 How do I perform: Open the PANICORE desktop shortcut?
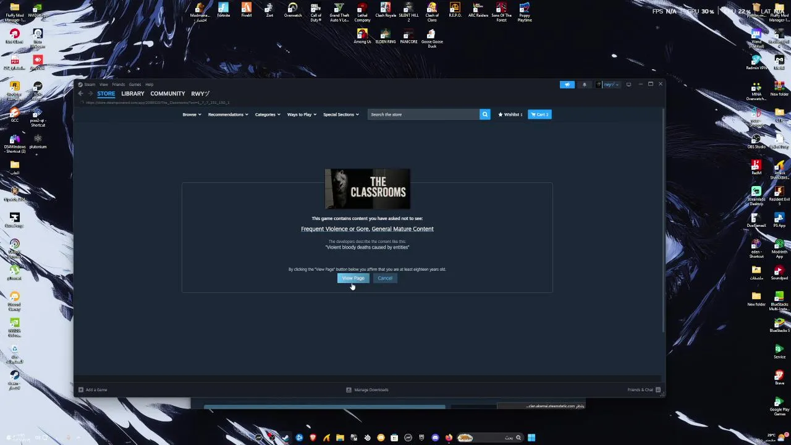point(408,36)
